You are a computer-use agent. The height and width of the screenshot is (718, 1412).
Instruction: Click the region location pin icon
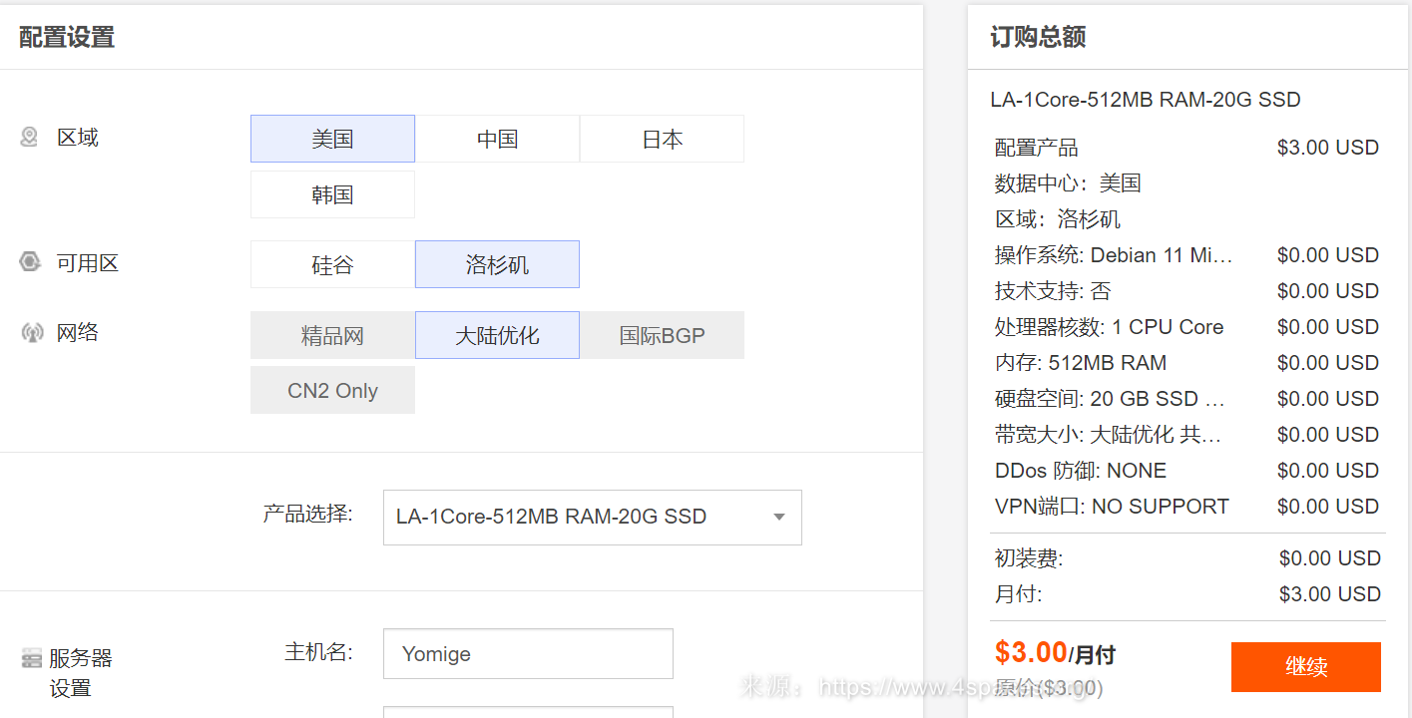tap(30, 137)
